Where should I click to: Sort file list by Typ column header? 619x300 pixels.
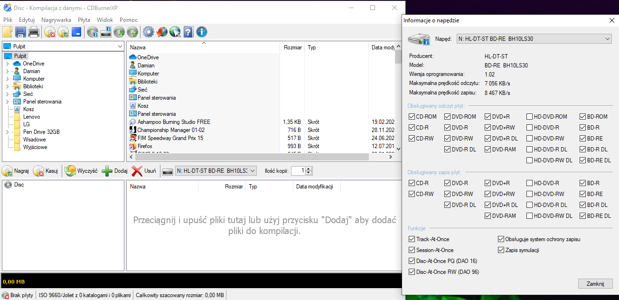pyautogui.click(x=337, y=47)
